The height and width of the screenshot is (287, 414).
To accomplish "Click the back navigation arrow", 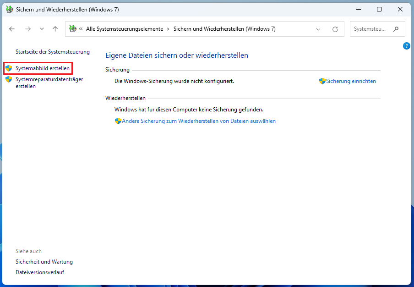I will coord(11,28).
